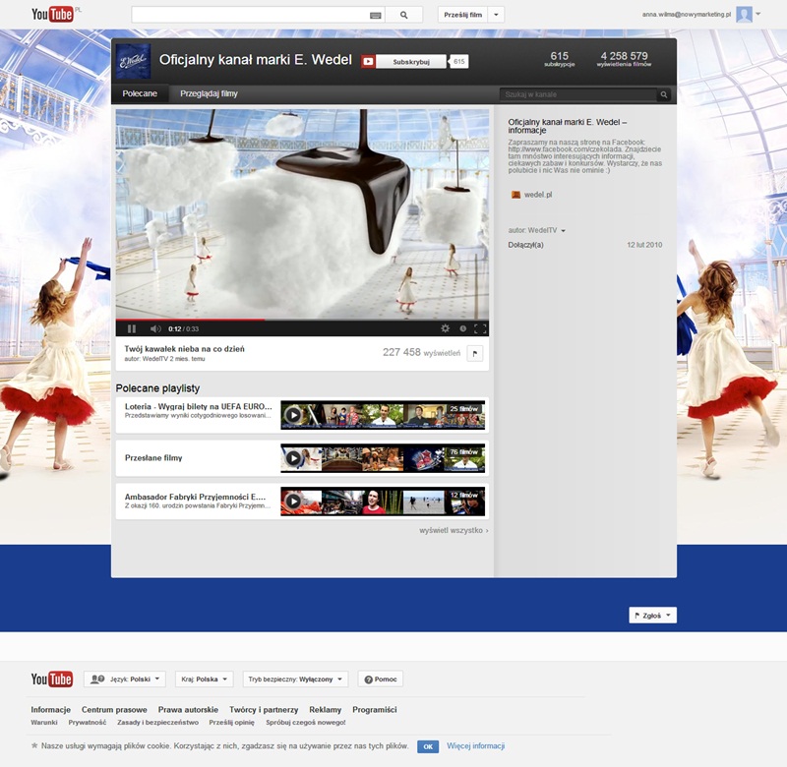Screen dimensions: 787x767
Task: Click the watch-later clock icon in the player
Action: click(x=462, y=328)
